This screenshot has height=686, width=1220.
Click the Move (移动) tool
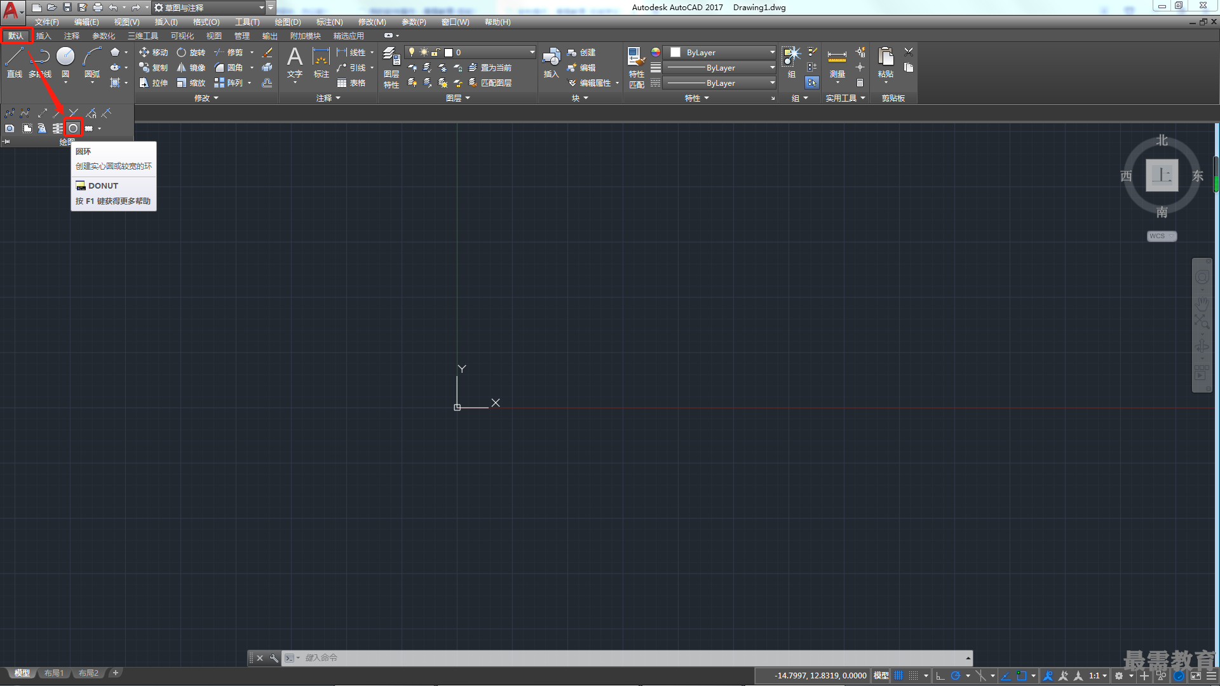coord(154,52)
